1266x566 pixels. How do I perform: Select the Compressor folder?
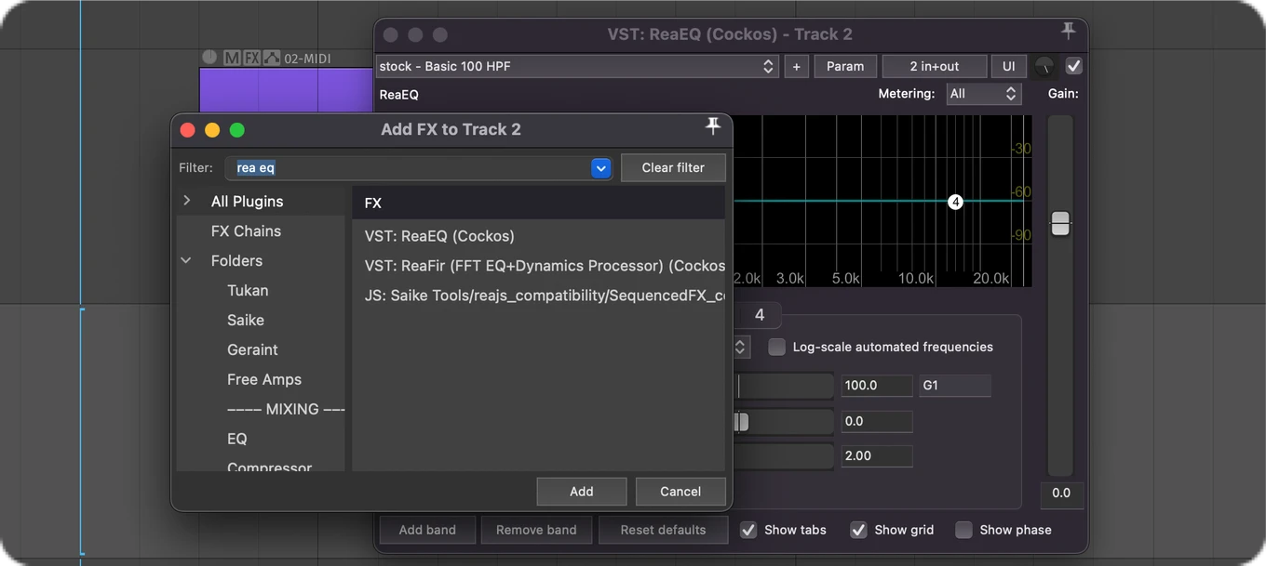pyautogui.click(x=269, y=467)
